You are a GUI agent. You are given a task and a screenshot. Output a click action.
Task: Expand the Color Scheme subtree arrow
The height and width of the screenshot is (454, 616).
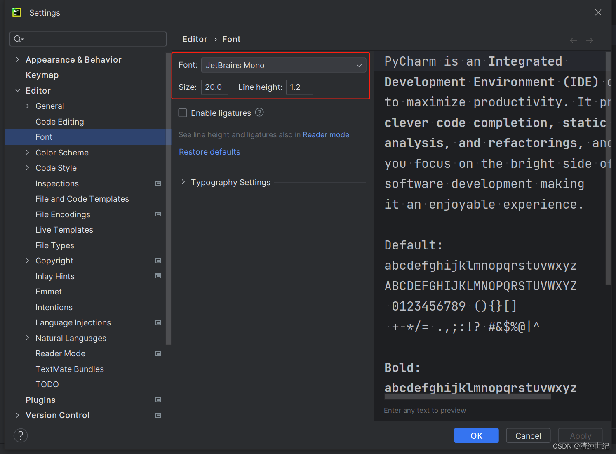pos(28,152)
